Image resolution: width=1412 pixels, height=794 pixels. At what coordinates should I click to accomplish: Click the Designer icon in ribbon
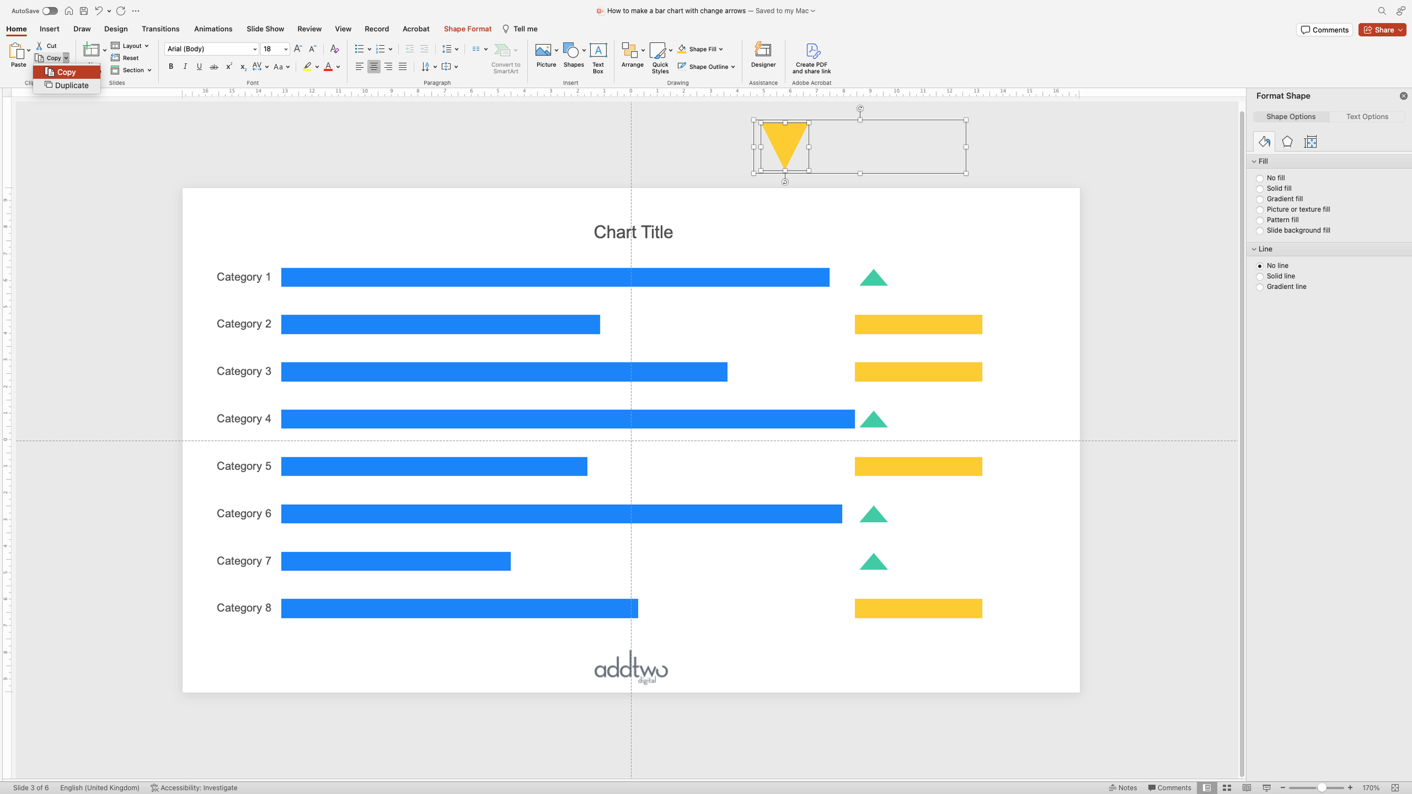click(763, 50)
